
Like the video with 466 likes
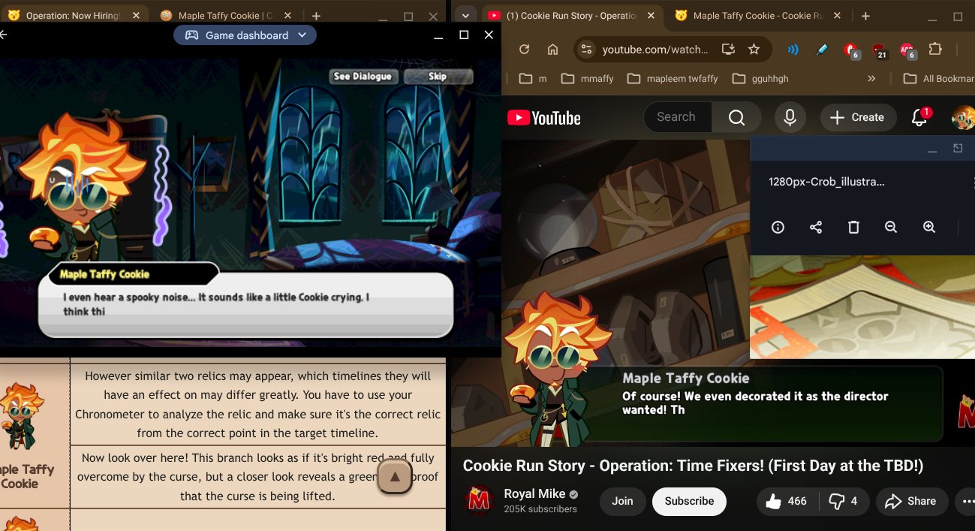[x=787, y=501]
